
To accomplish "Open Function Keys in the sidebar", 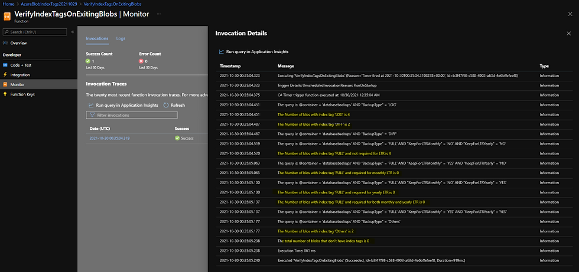I will coord(22,94).
